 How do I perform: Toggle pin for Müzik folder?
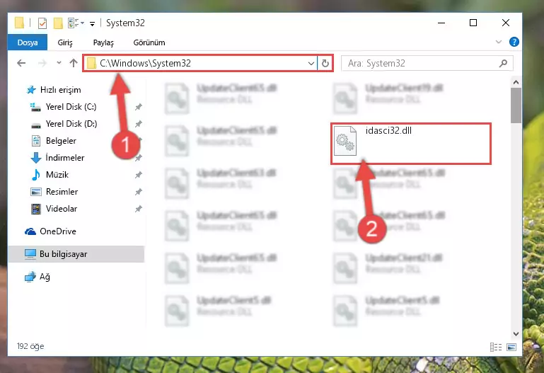[139, 175]
